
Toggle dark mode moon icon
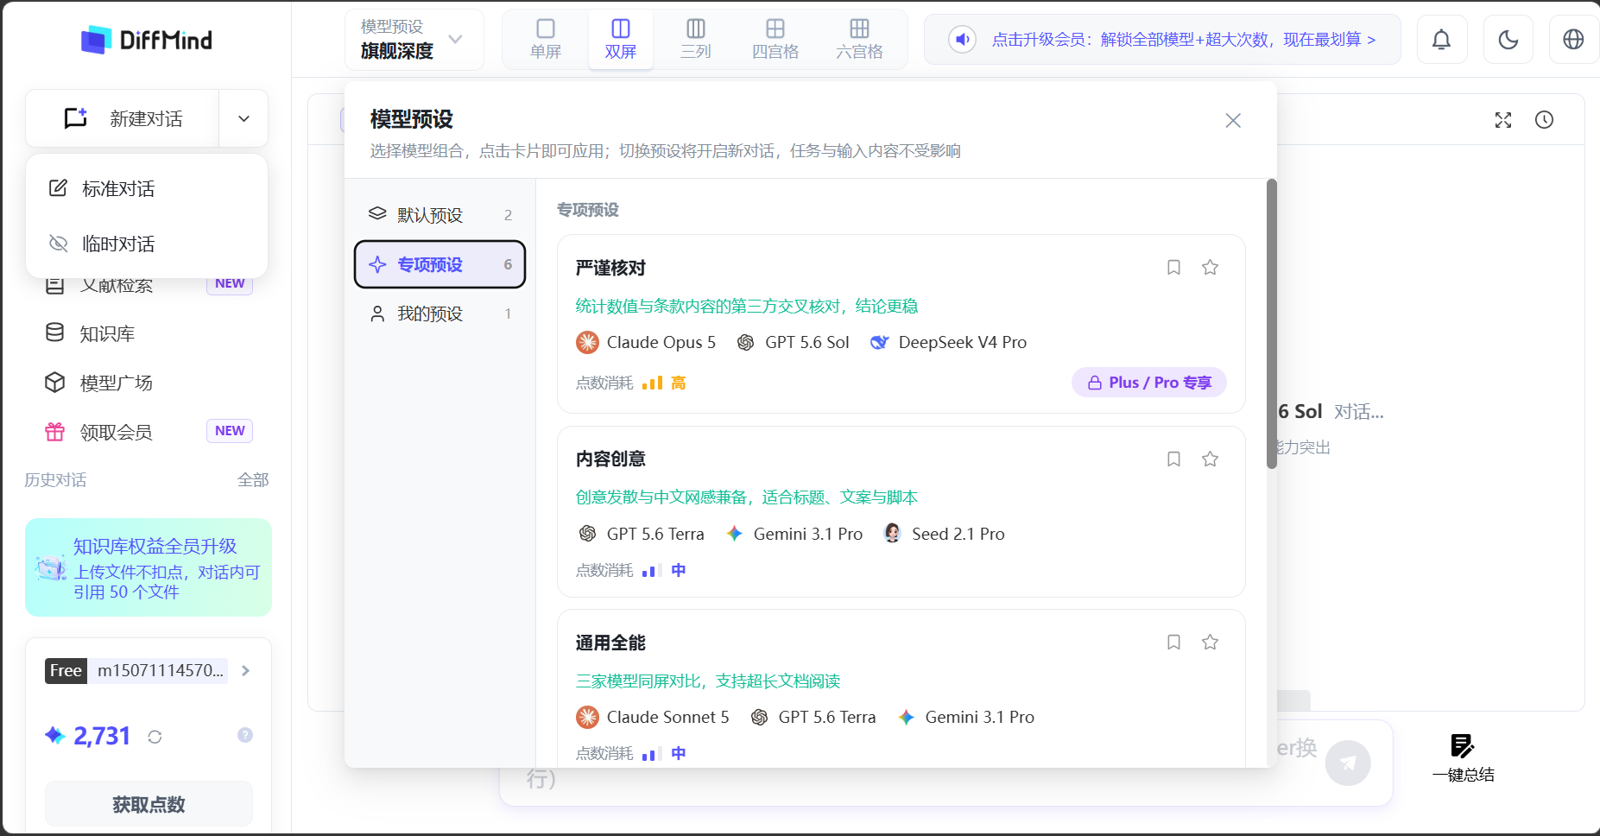1508,40
